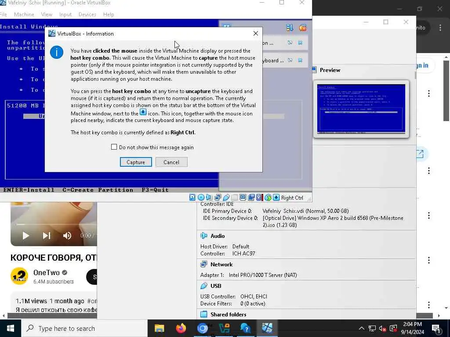Open the OneTwo channel name link

pyautogui.click(x=46, y=272)
